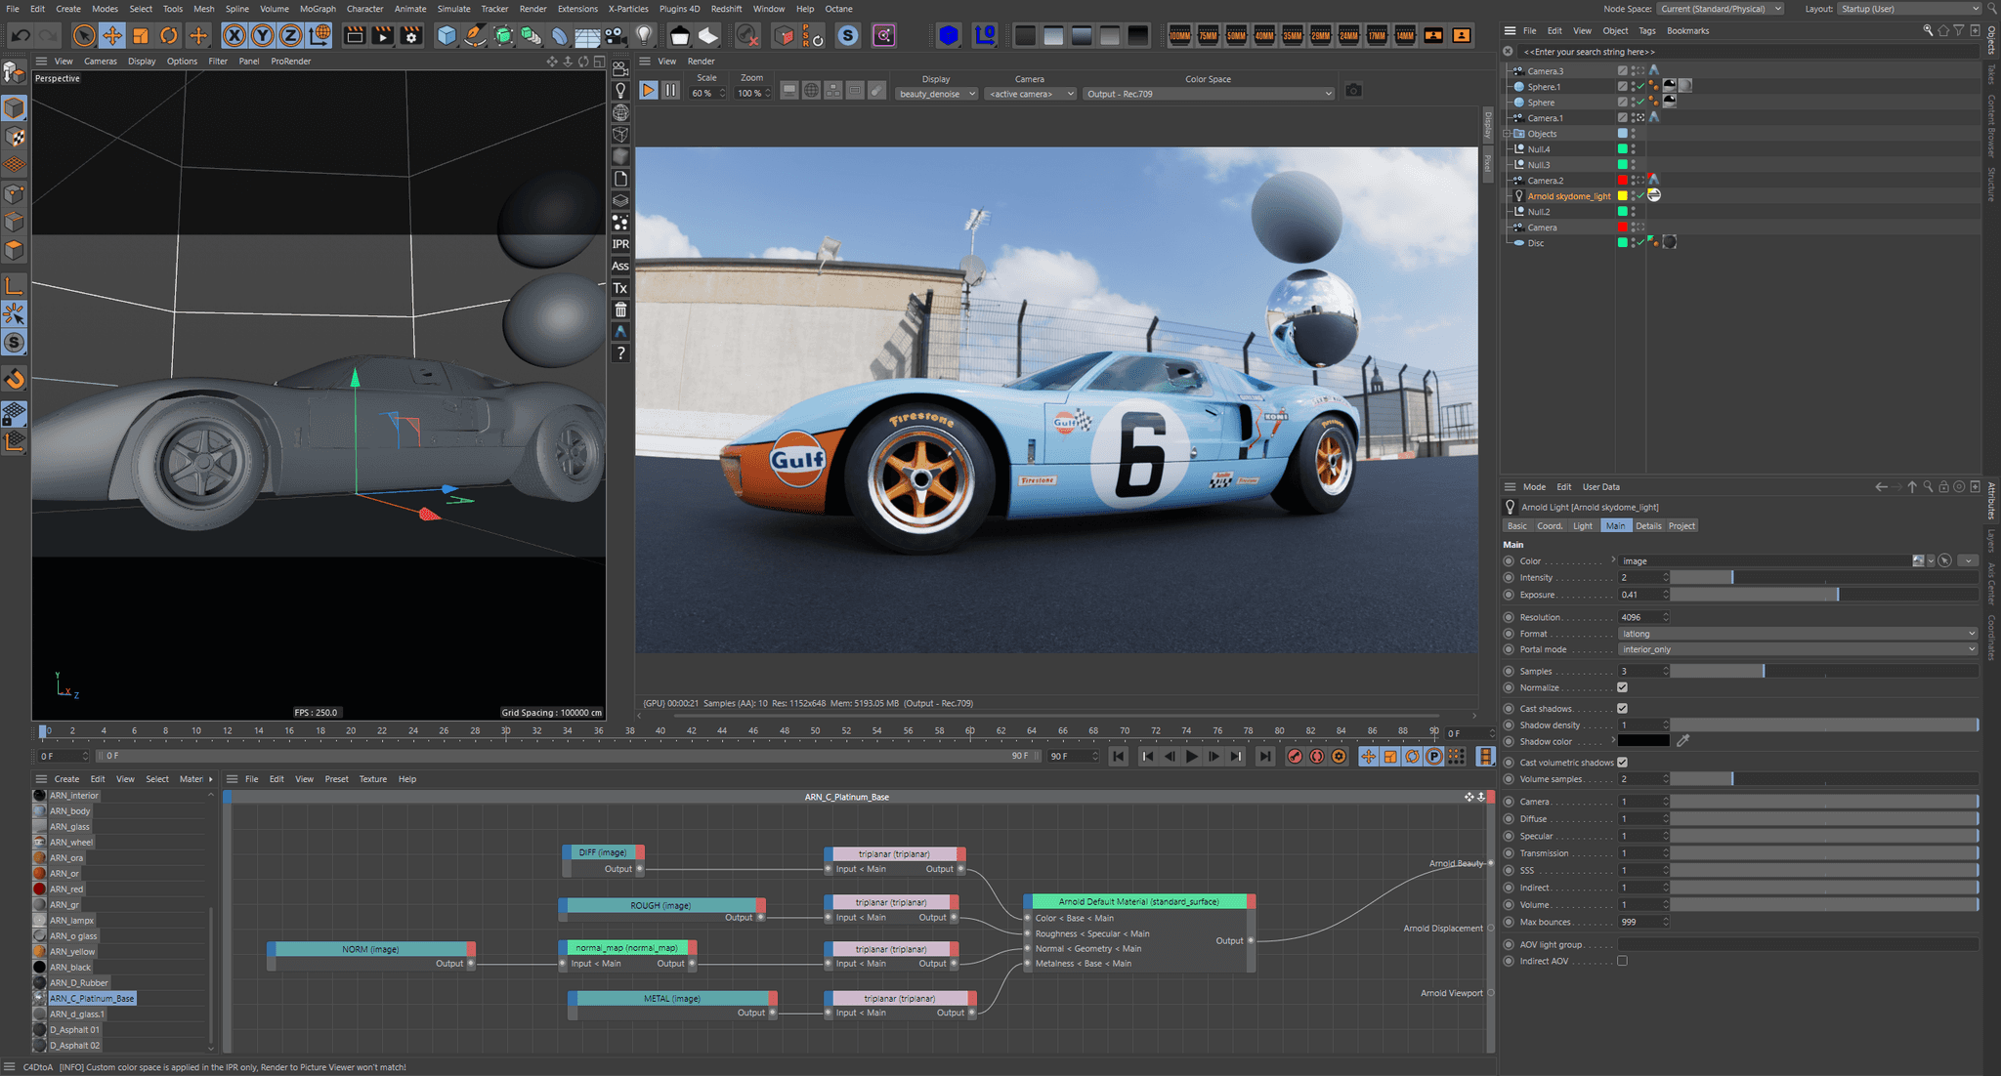Disable the green enable checkmark on Sphere
2001x1076 pixels.
coord(1639,102)
